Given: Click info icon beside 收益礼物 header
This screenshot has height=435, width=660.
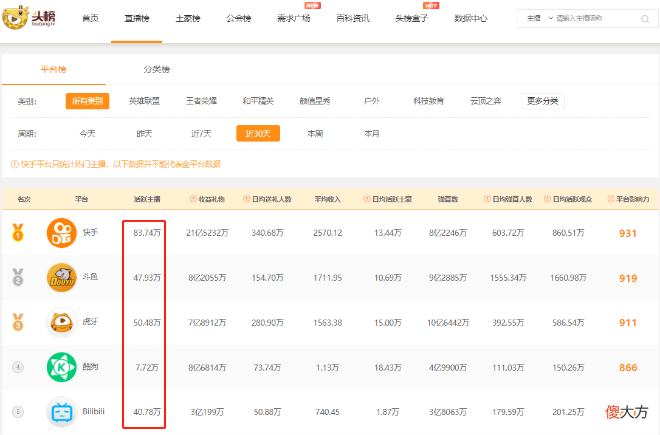Looking at the screenshot, I should tap(193, 199).
